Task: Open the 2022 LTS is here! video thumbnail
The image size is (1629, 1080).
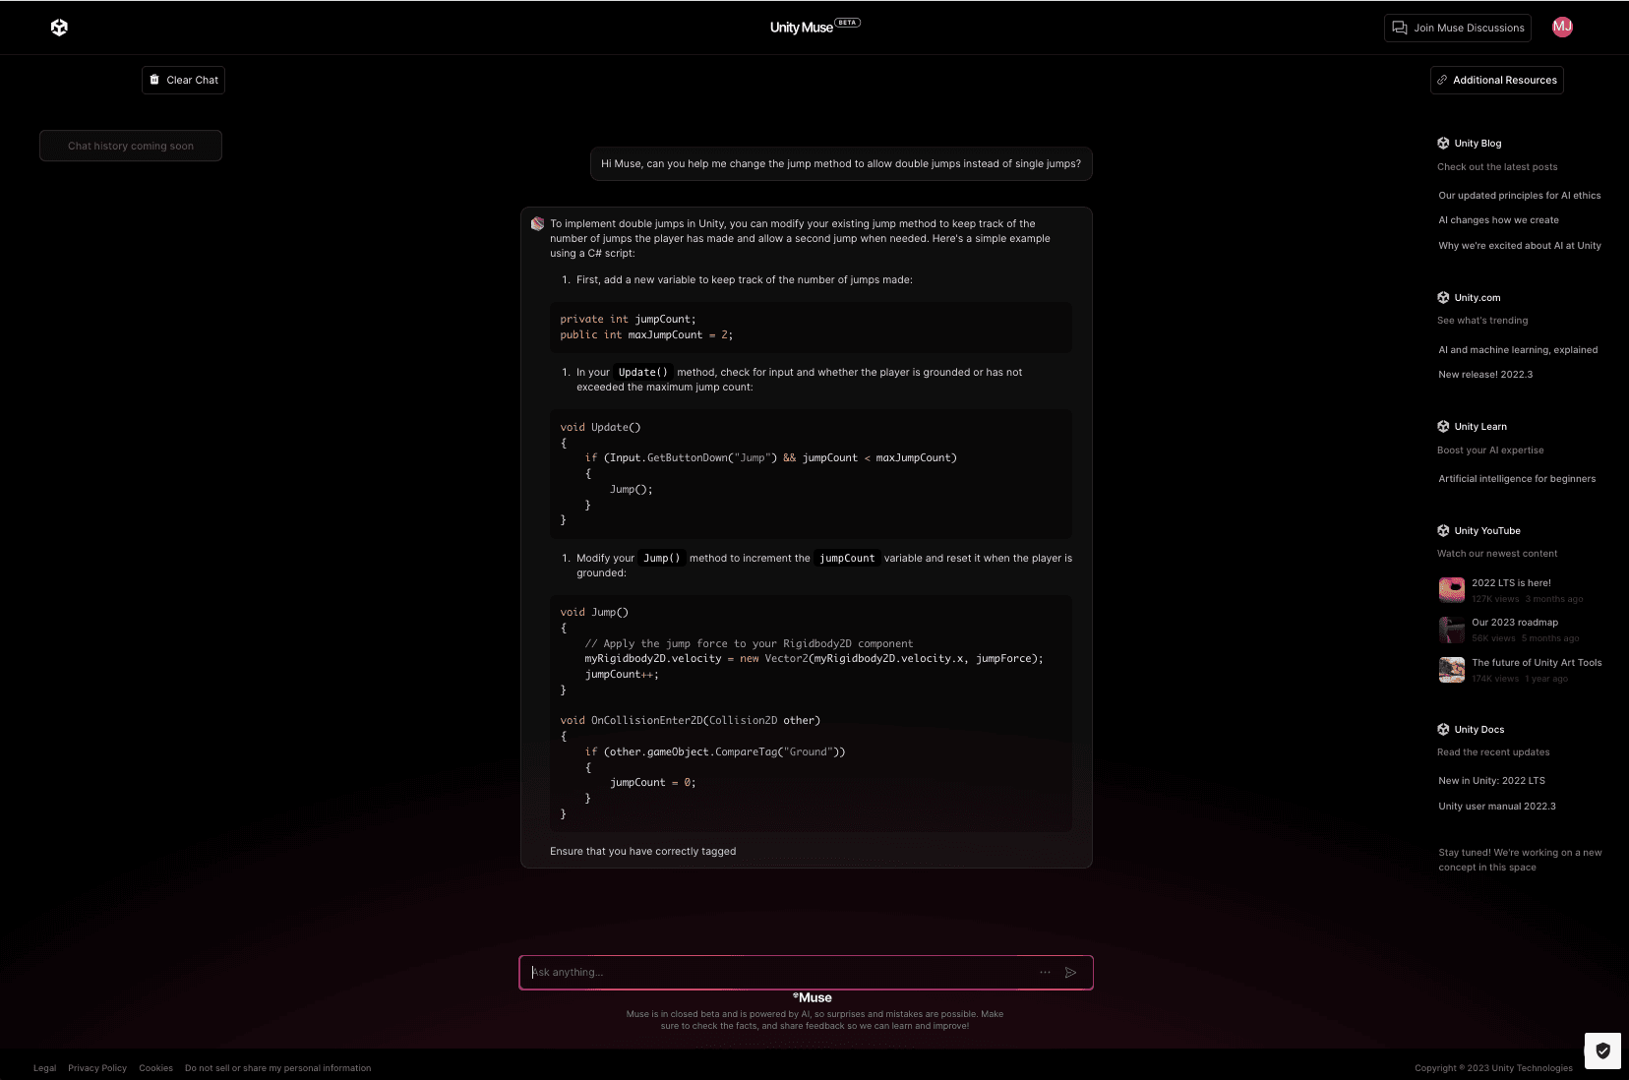Action: [1452, 590]
